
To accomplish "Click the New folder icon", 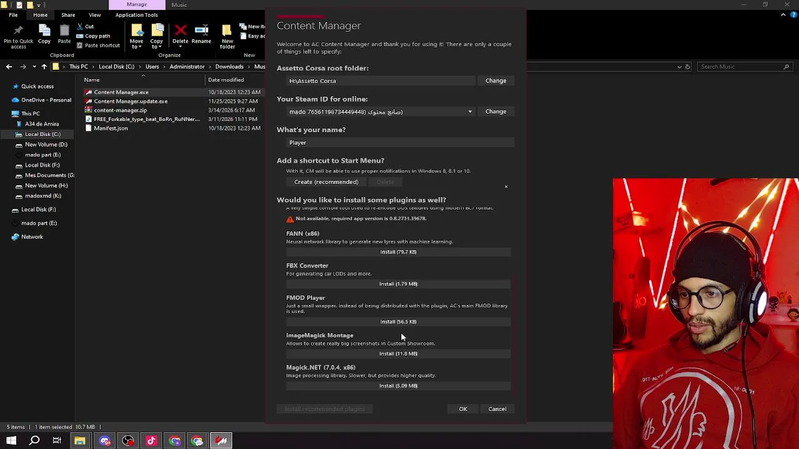I will coord(227,30).
